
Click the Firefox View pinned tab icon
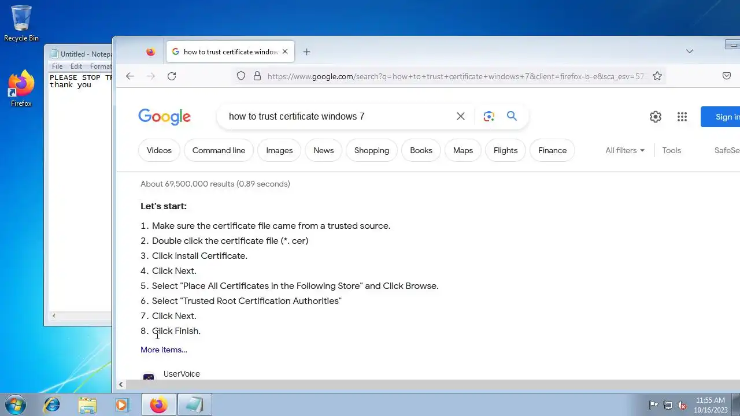151,51
